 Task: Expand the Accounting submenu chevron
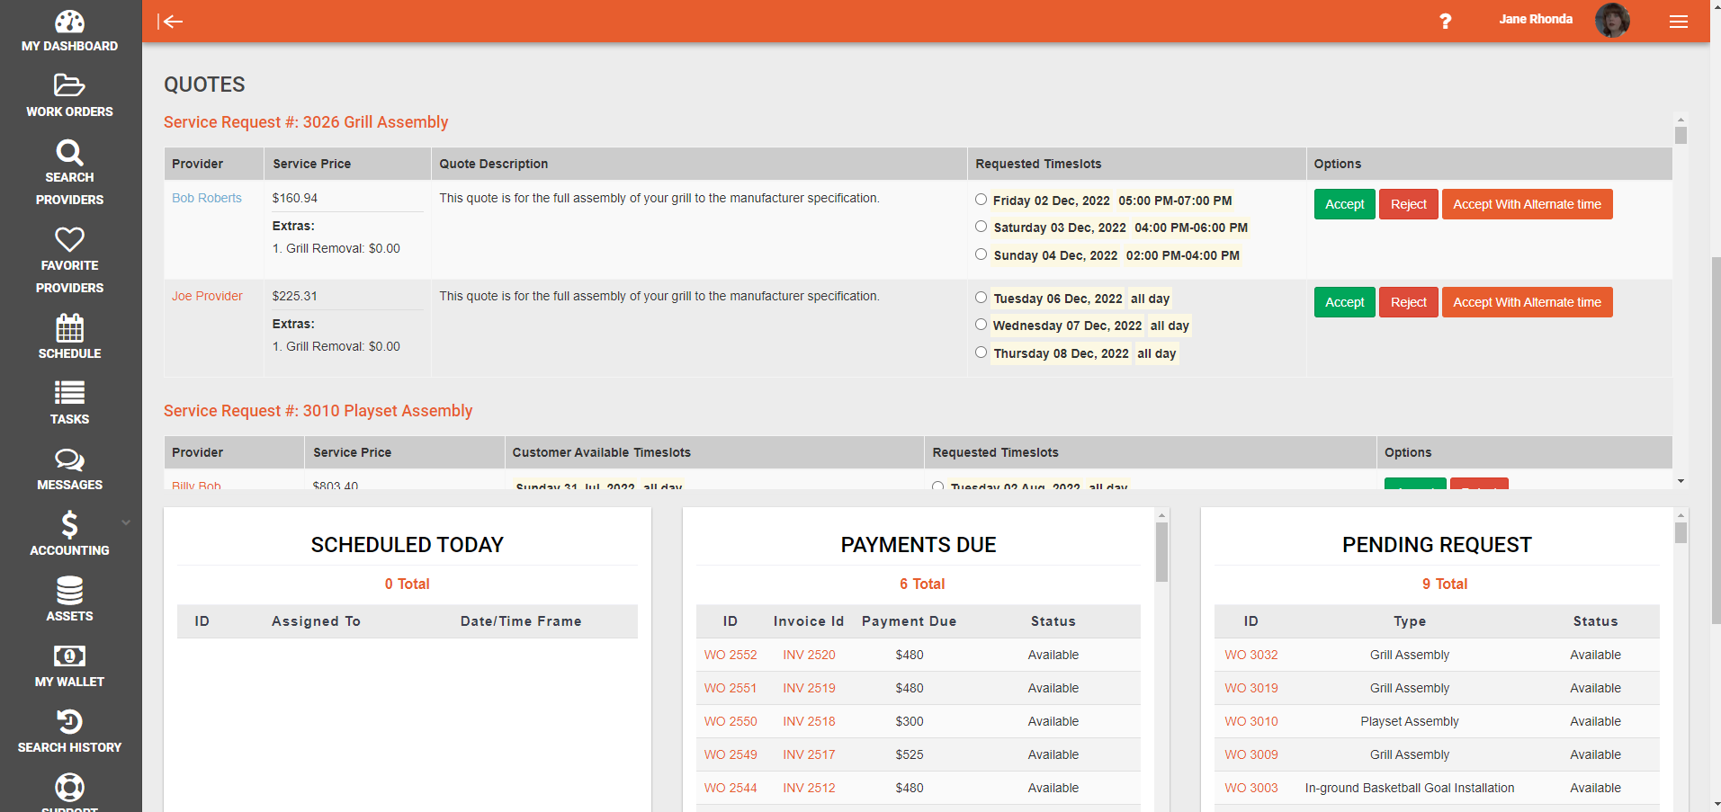(x=126, y=522)
